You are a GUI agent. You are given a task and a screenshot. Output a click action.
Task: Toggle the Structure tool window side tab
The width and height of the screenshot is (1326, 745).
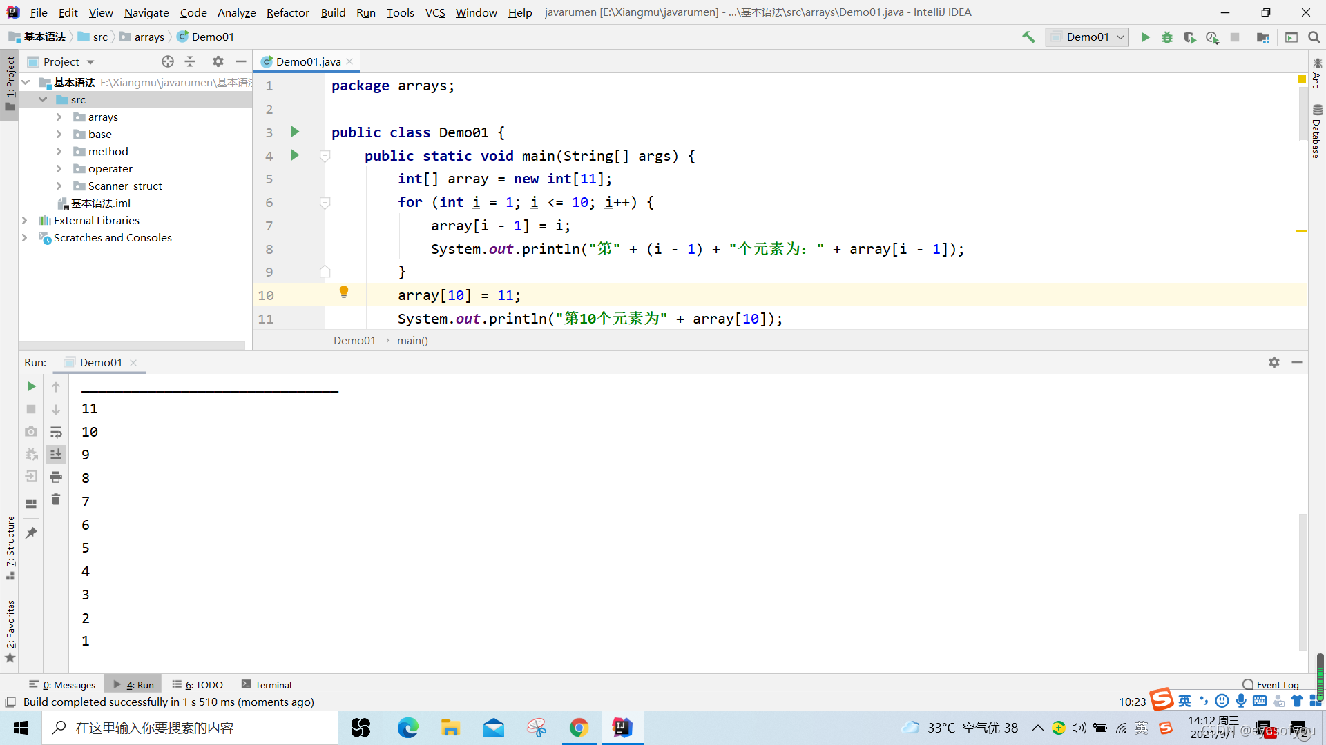point(10,548)
